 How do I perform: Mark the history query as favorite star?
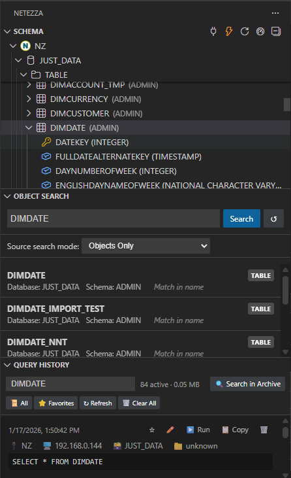152,430
